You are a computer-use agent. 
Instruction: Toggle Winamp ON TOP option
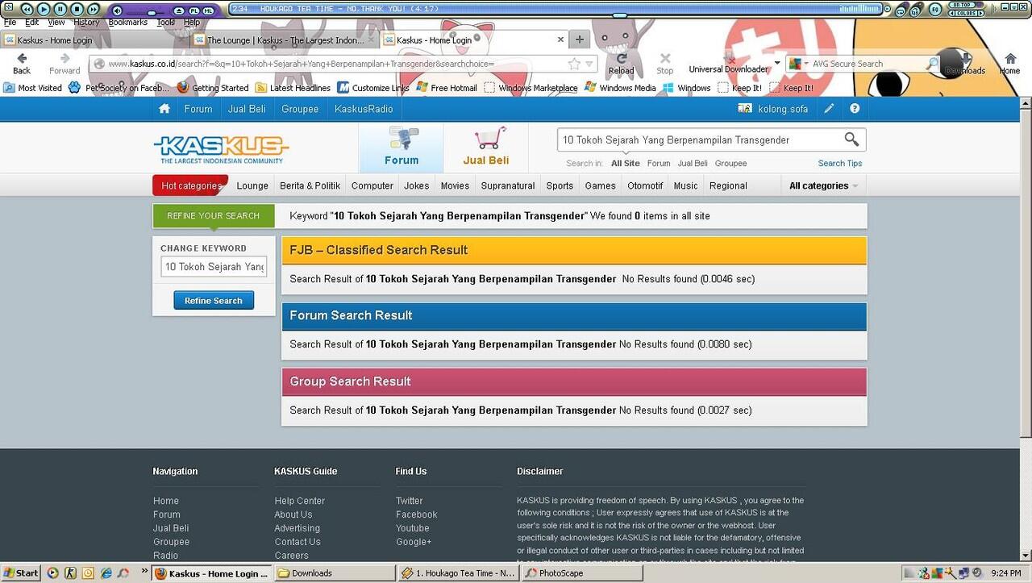coord(962,5)
